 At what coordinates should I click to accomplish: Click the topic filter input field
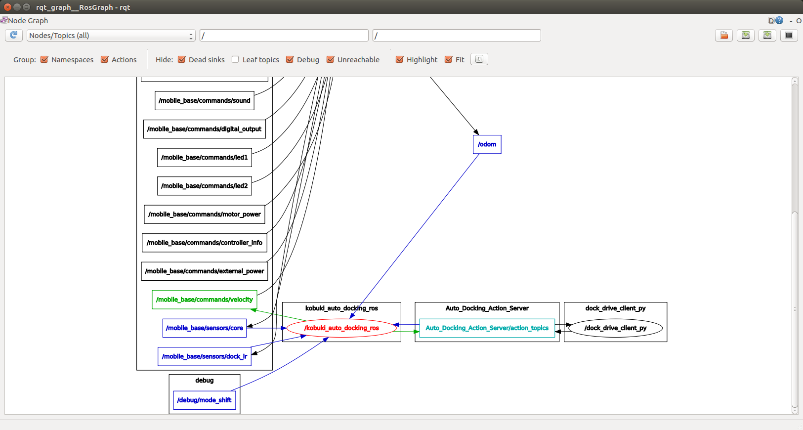coord(457,36)
